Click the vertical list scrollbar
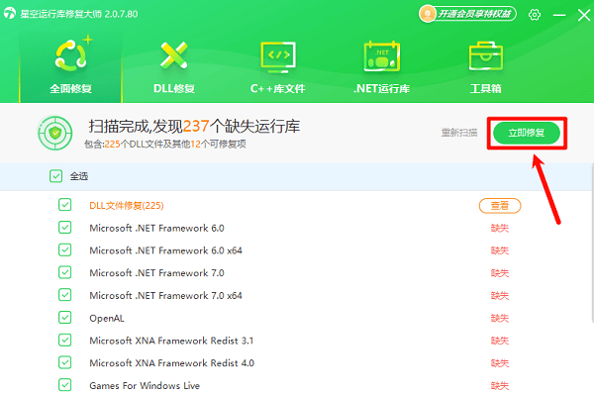This screenshot has height=395, width=594. 592,243
